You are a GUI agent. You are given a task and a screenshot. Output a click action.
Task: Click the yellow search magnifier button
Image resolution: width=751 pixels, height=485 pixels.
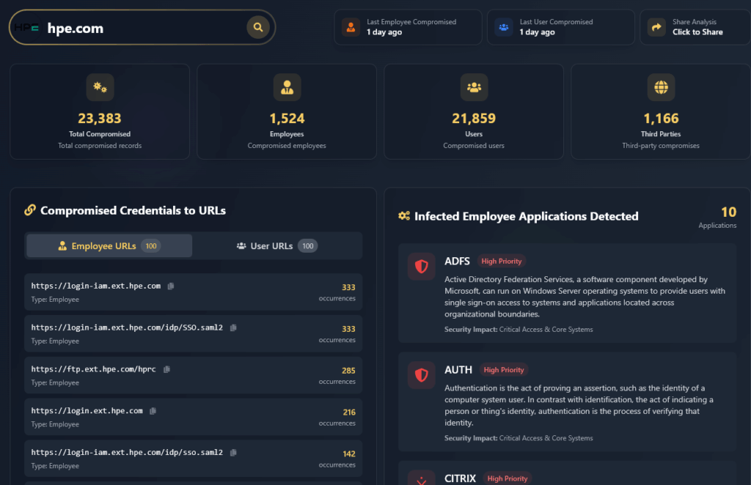(257, 28)
